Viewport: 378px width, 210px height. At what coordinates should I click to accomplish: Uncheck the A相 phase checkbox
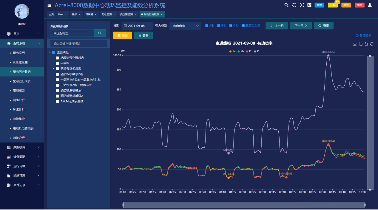tap(206, 26)
